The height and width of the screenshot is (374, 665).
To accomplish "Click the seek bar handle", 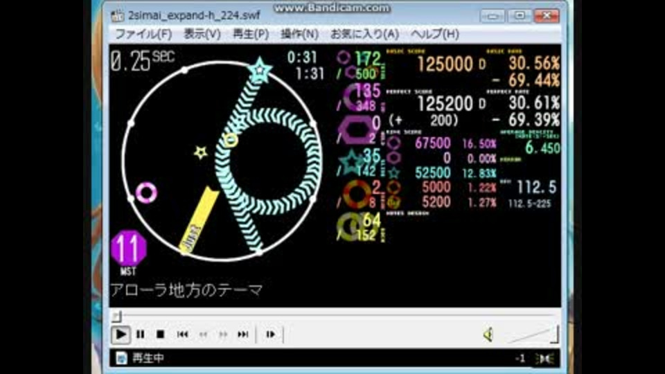I will (x=116, y=316).
